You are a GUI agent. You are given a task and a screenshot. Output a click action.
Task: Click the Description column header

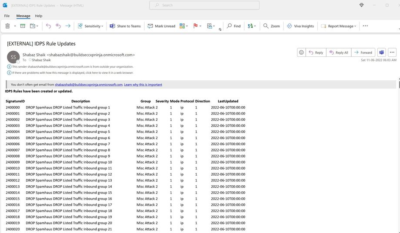80,101
